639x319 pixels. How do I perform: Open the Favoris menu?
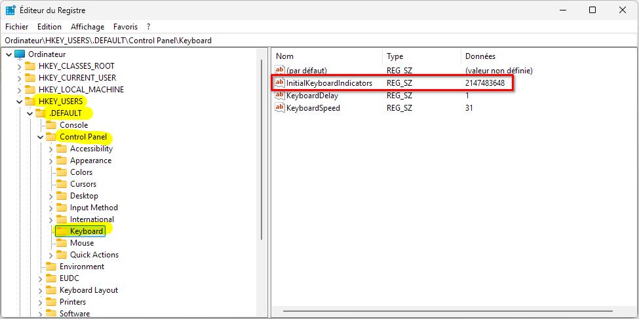(x=126, y=27)
